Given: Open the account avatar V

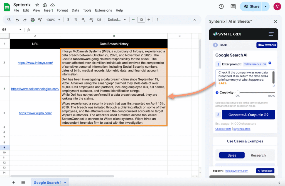Looking at the screenshot, I should [x=277, y=7].
